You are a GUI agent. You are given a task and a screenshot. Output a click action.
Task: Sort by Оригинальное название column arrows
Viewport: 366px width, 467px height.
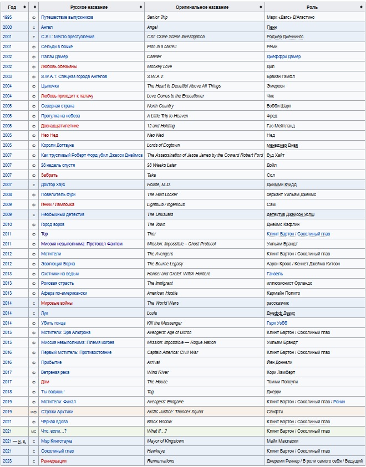261,7
